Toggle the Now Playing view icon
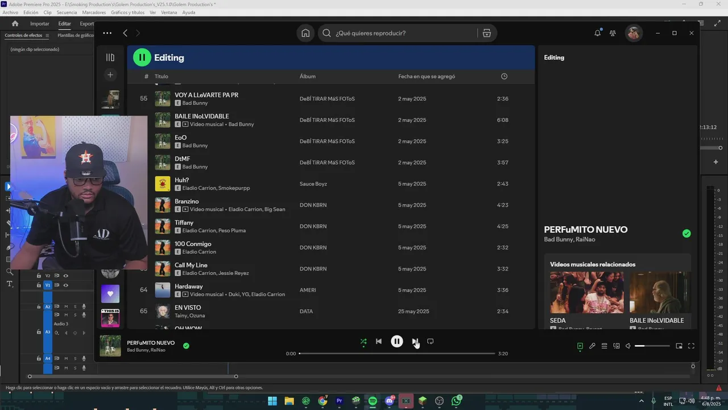This screenshot has width=728, height=410. tap(580, 346)
